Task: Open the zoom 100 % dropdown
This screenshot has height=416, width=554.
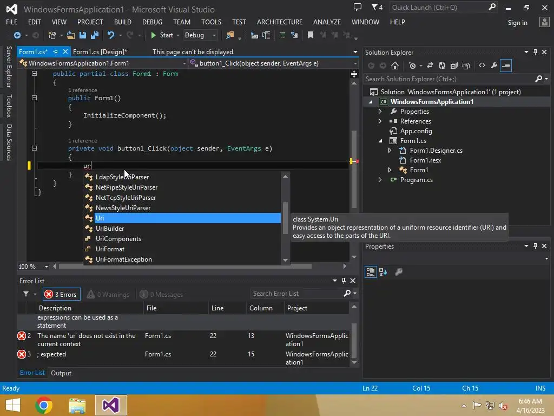Action: click(x=47, y=266)
